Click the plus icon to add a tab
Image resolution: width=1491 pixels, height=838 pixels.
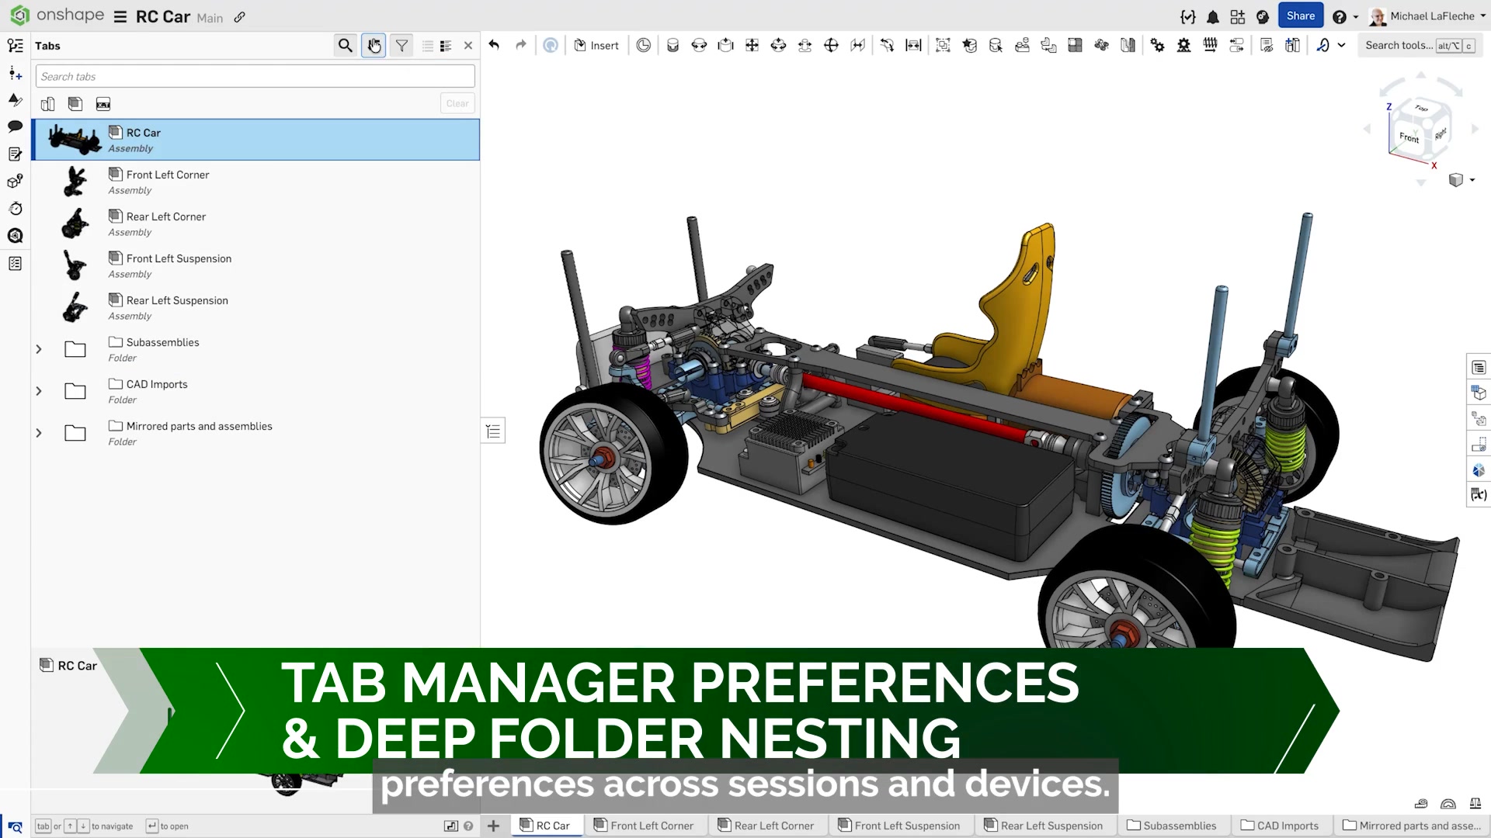[x=493, y=826]
